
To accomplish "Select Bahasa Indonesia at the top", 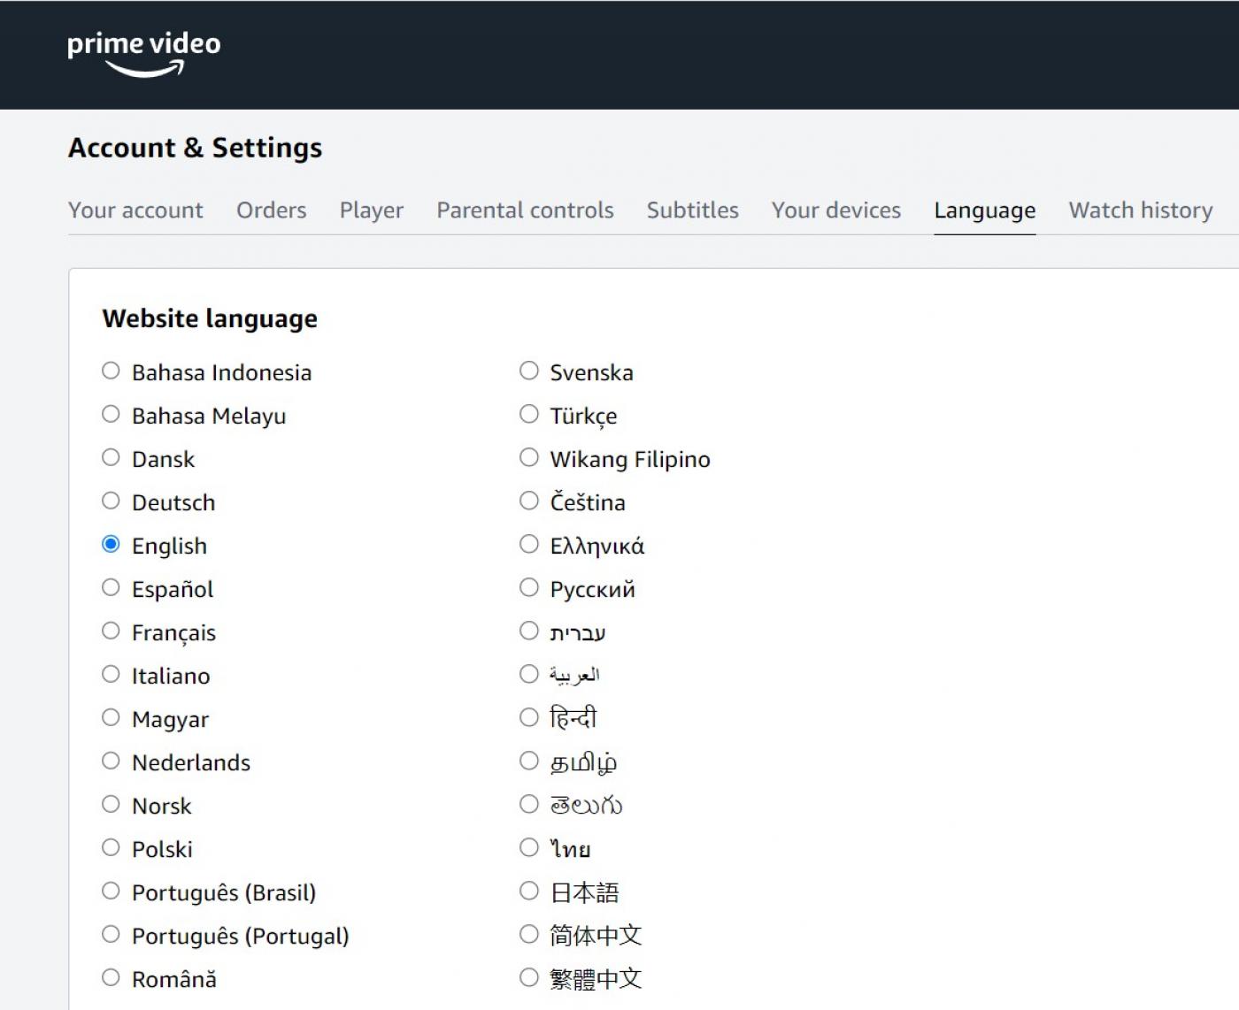I will (111, 371).
